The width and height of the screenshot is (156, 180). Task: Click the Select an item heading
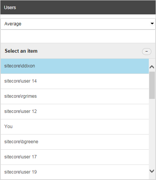(x=21, y=51)
